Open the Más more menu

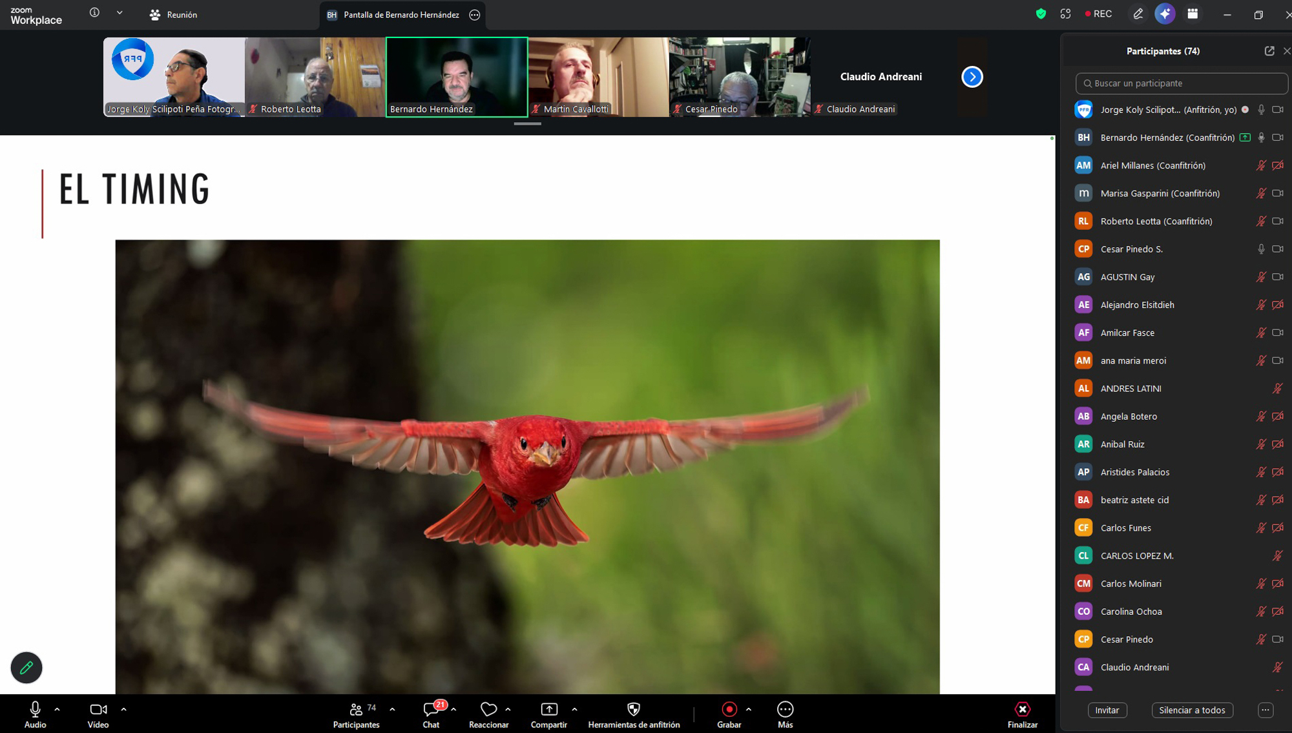785,714
